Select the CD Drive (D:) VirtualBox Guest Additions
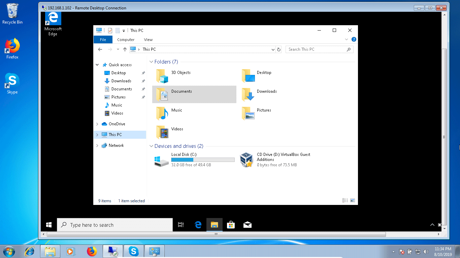The width and height of the screenshot is (460, 258). 280,160
